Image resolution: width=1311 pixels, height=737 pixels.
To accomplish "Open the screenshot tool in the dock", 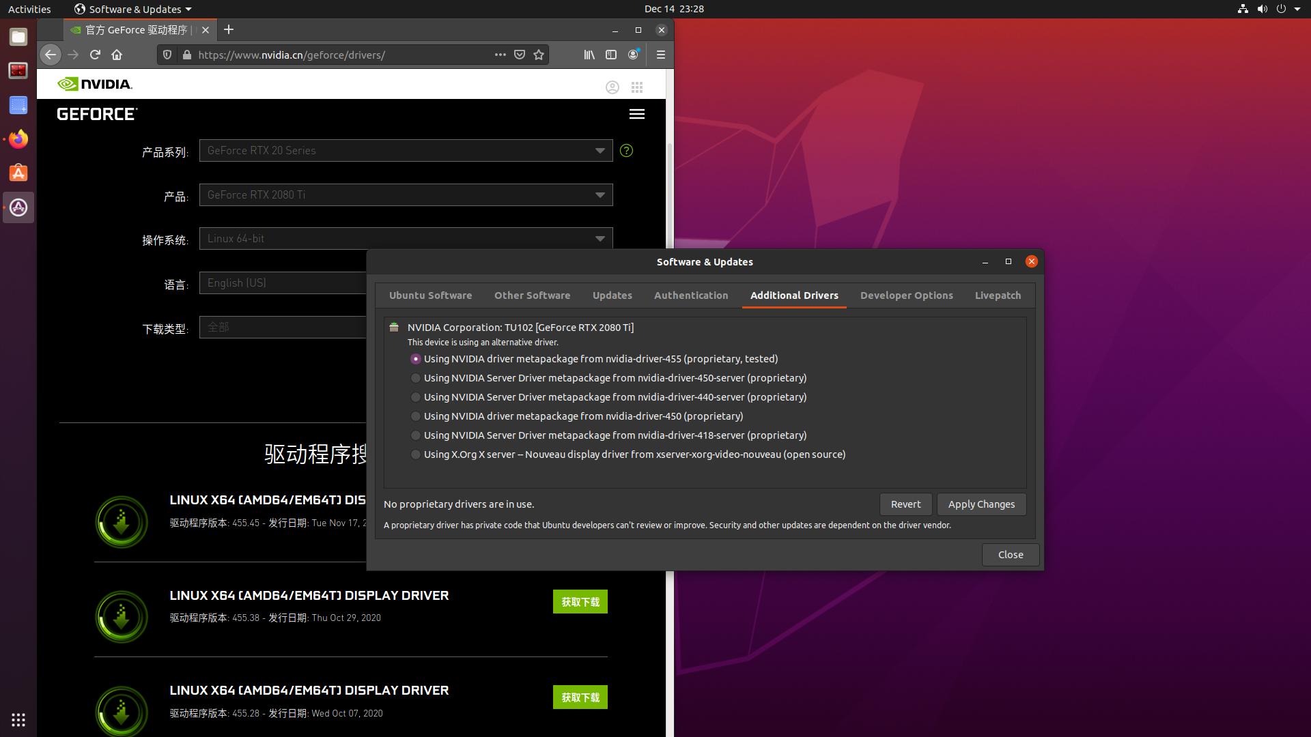I will (18, 105).
